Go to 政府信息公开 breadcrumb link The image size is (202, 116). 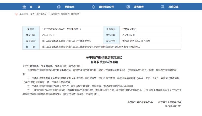42,14
